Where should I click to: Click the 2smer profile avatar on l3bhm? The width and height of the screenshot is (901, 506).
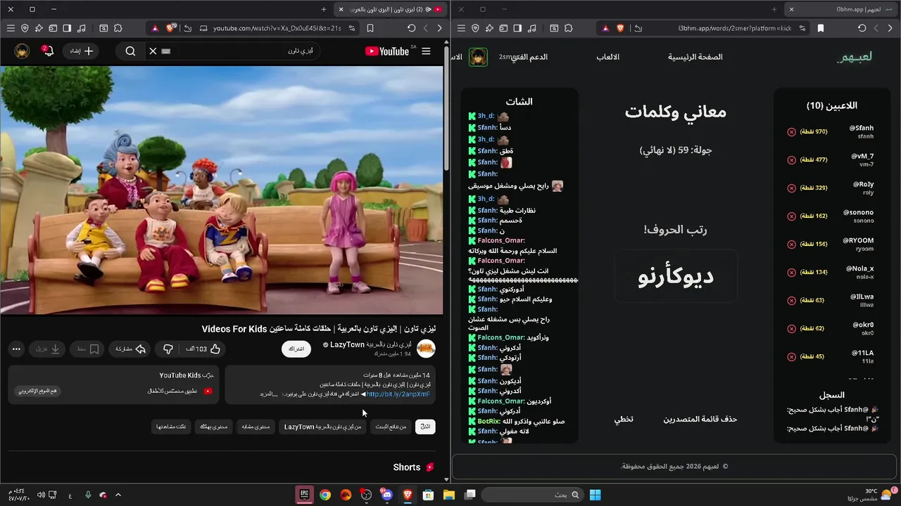[x=478, y=57]
